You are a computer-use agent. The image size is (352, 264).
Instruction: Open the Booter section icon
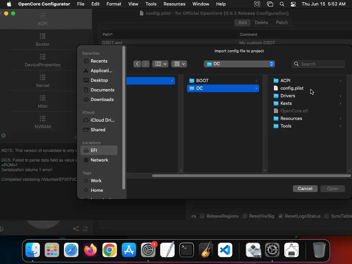click(x=43, y=36)
